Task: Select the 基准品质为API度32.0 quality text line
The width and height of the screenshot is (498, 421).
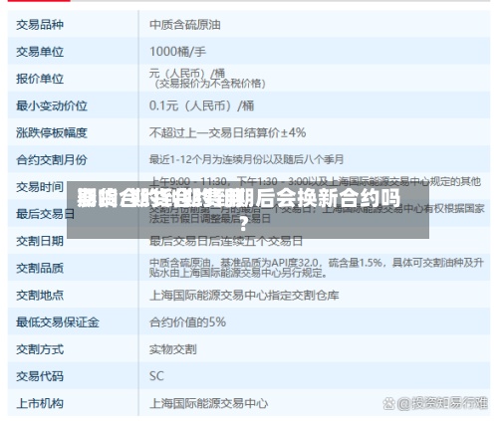Action: pyautogui.click(x=316, y=263)
